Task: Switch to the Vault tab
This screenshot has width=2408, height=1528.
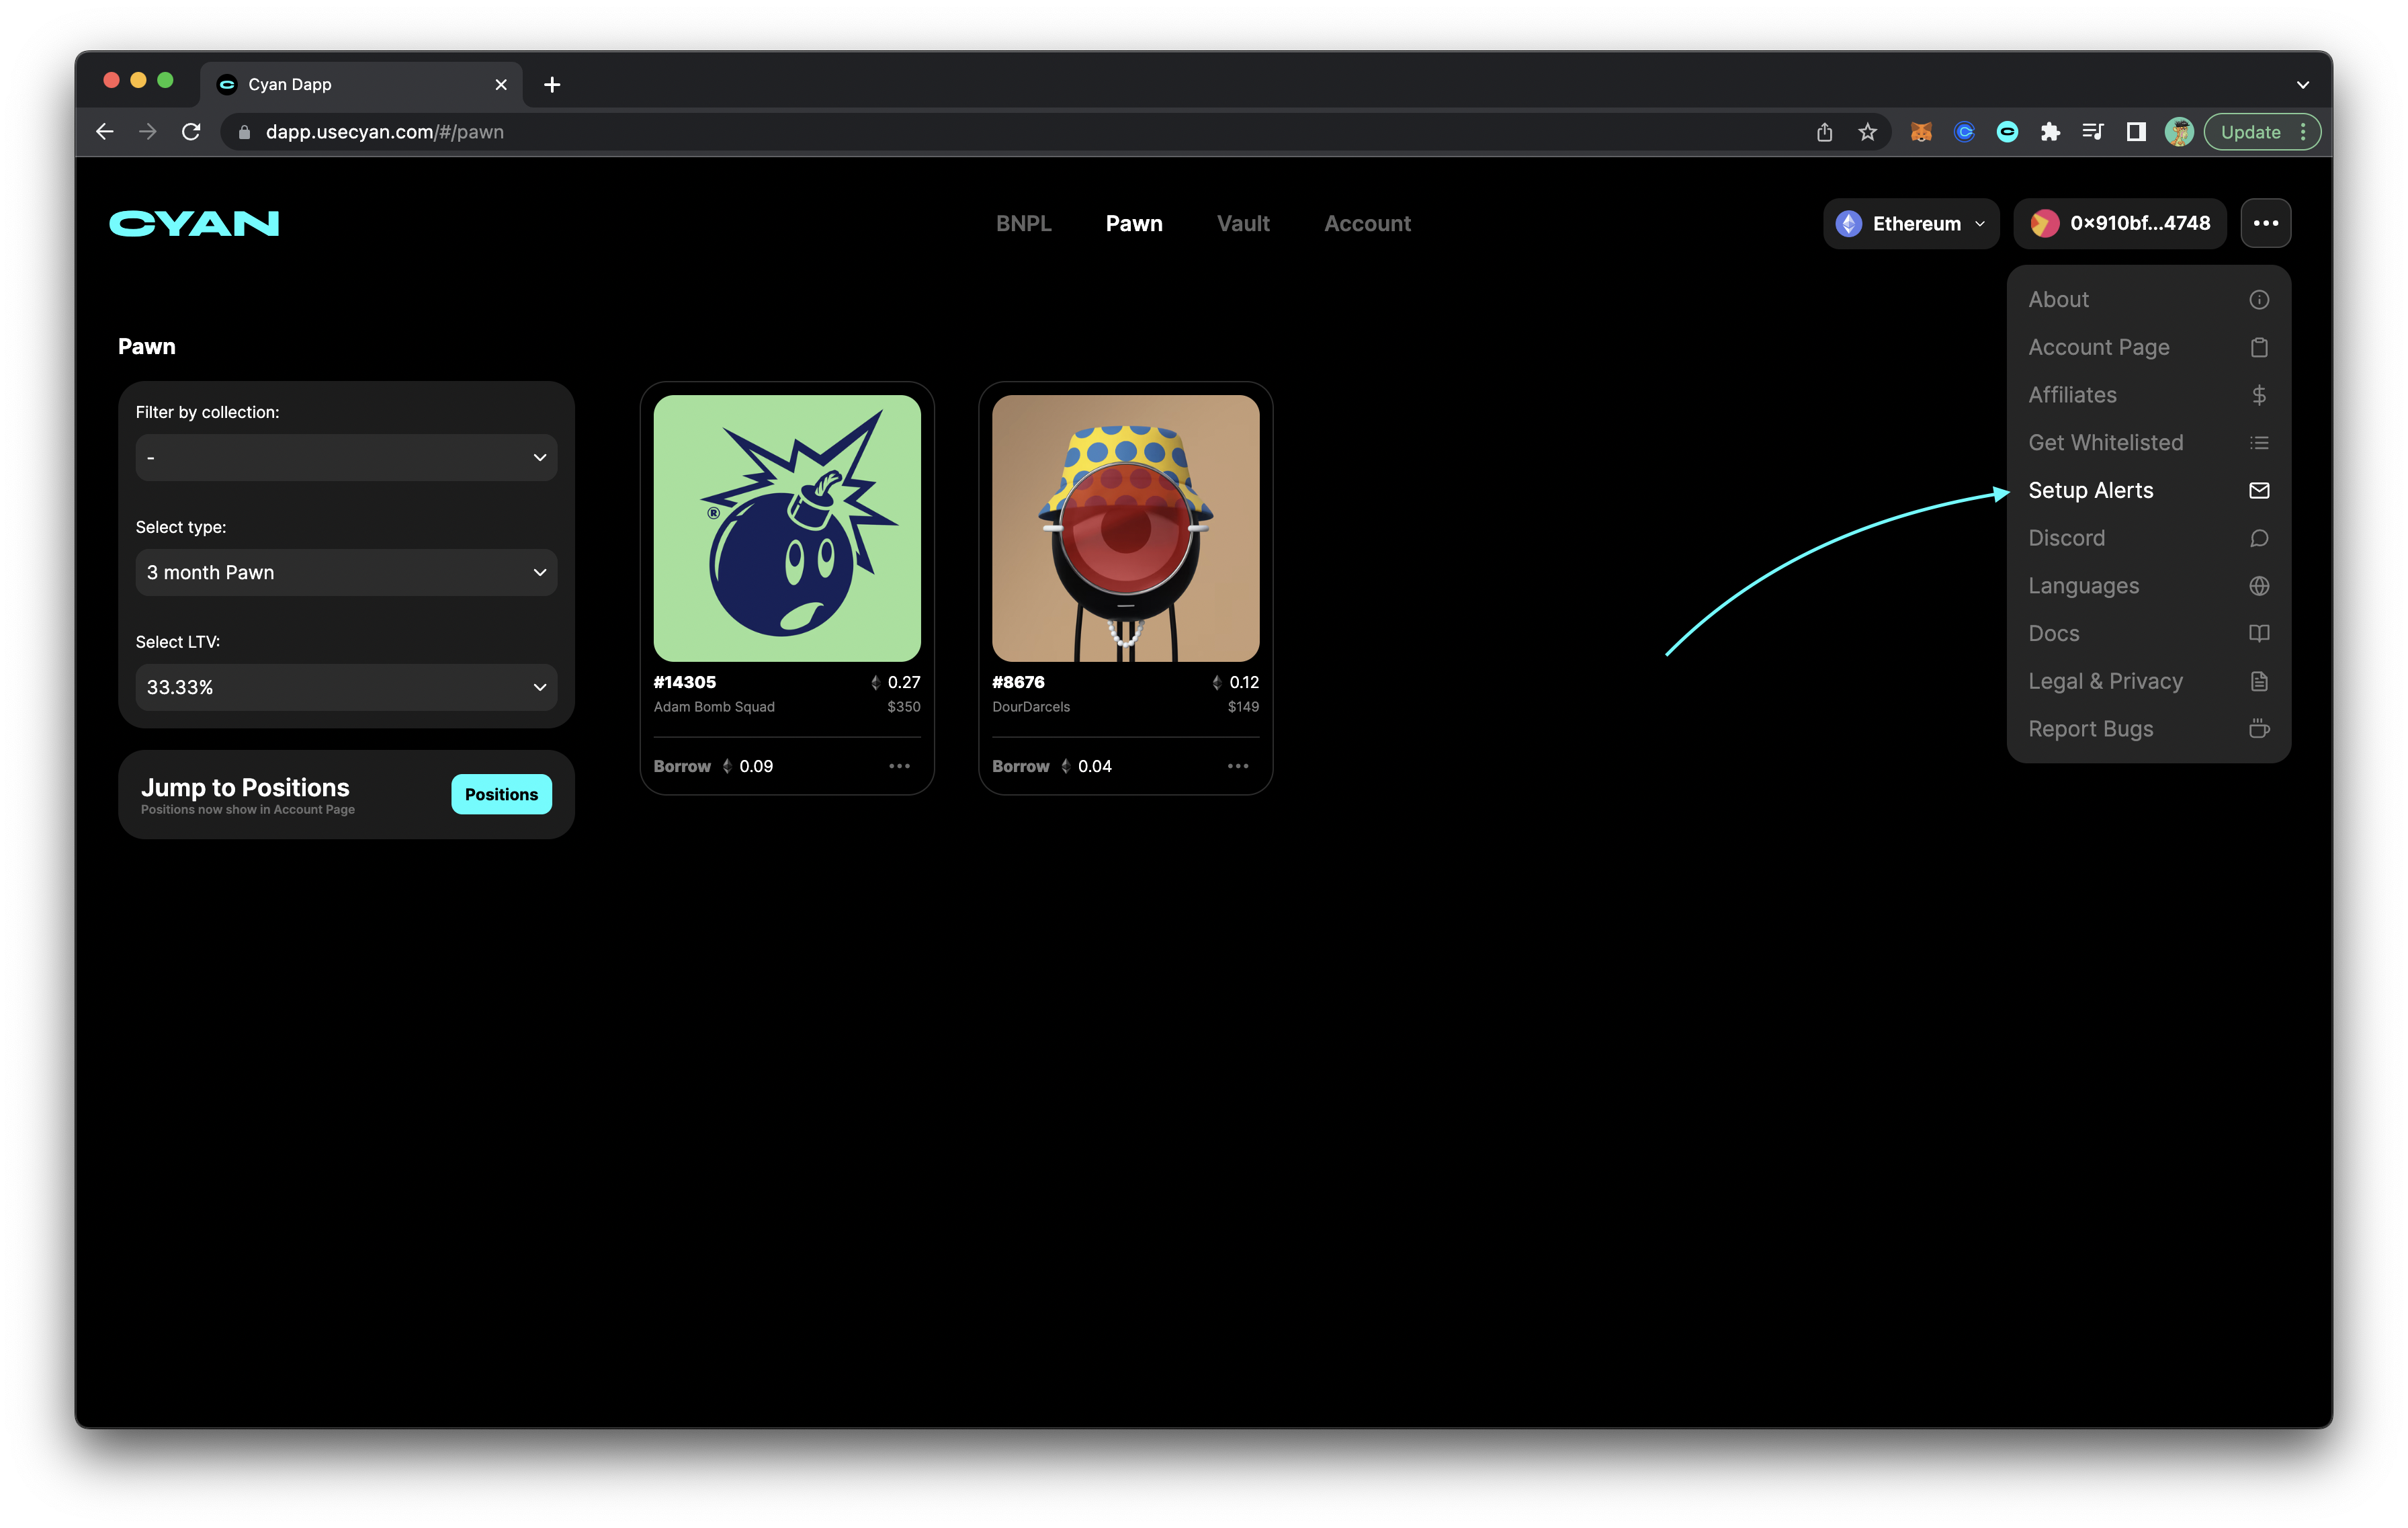Action: tap(1243, 223)
